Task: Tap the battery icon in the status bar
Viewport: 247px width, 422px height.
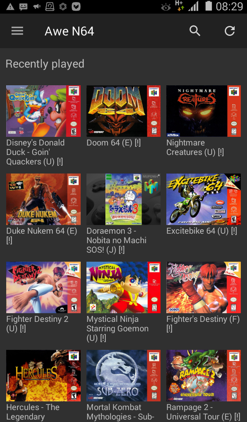Action: [208, 6]
